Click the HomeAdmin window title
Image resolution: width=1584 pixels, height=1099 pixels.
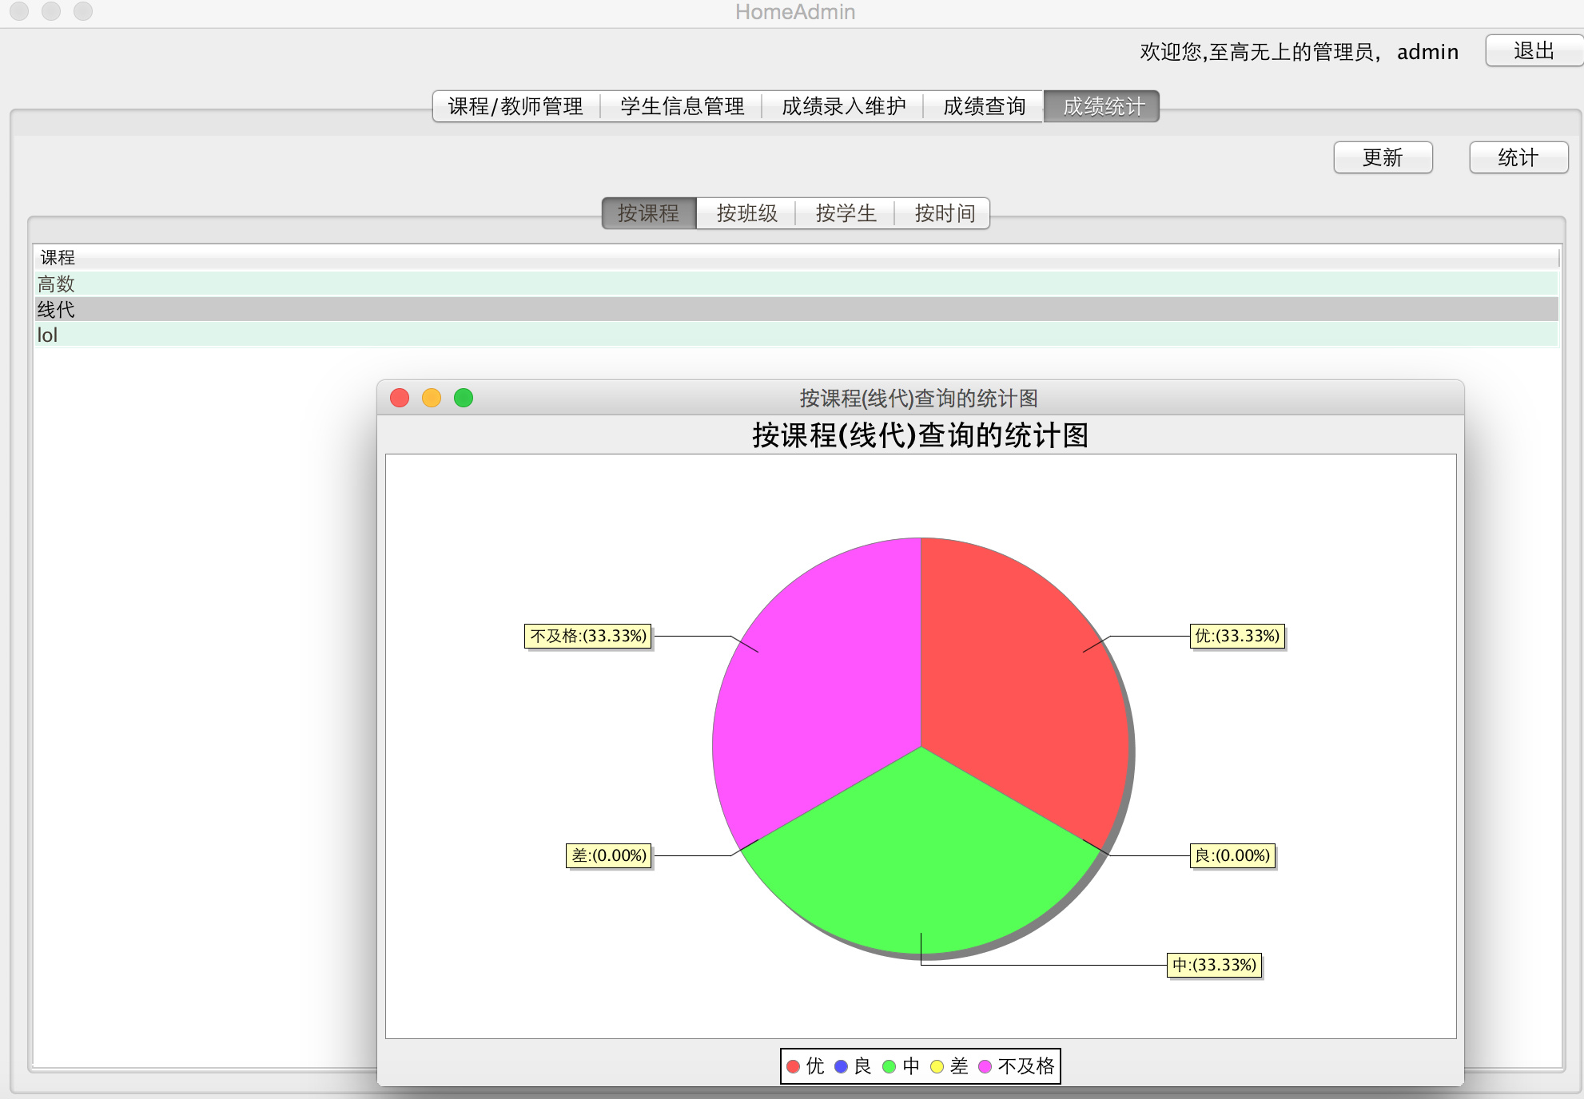(x=795, y=12)
